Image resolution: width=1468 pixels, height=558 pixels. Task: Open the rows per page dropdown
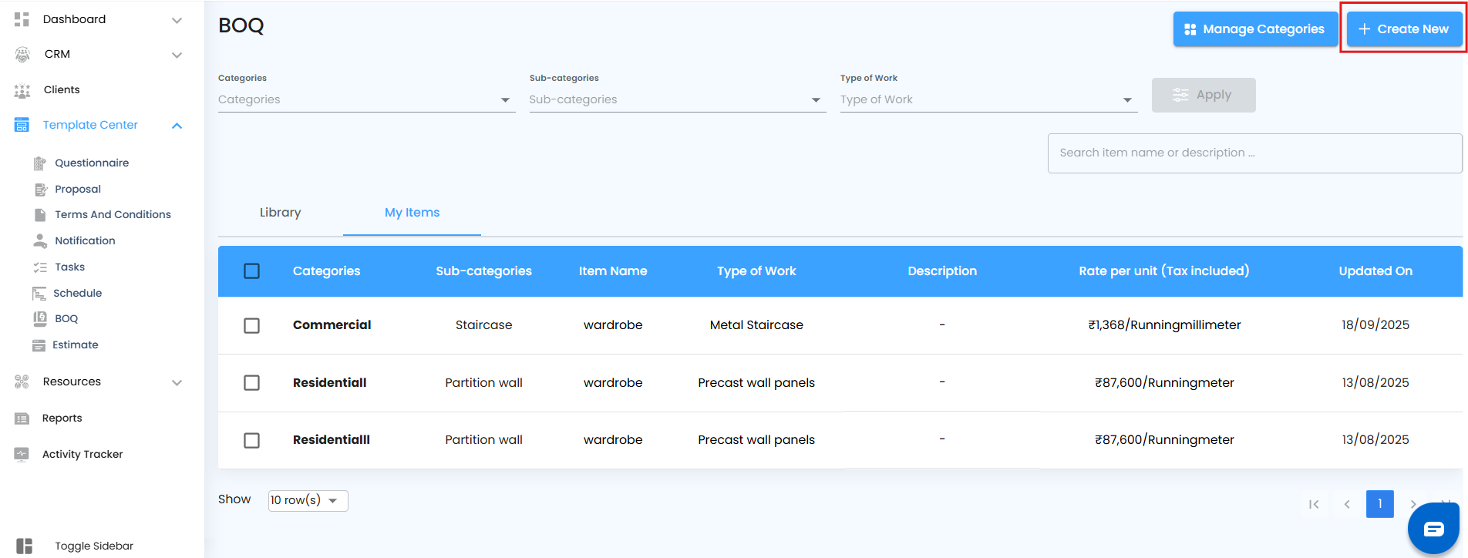pos(308,500)
